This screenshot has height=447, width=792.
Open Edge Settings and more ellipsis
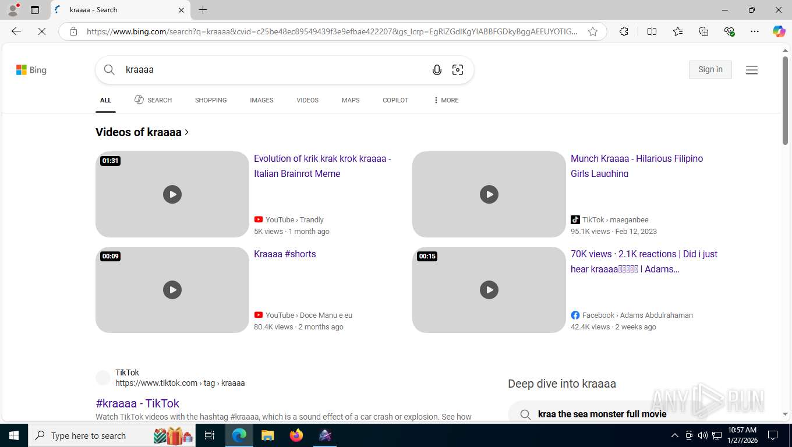pyautogui.click(x=755, y=31)
